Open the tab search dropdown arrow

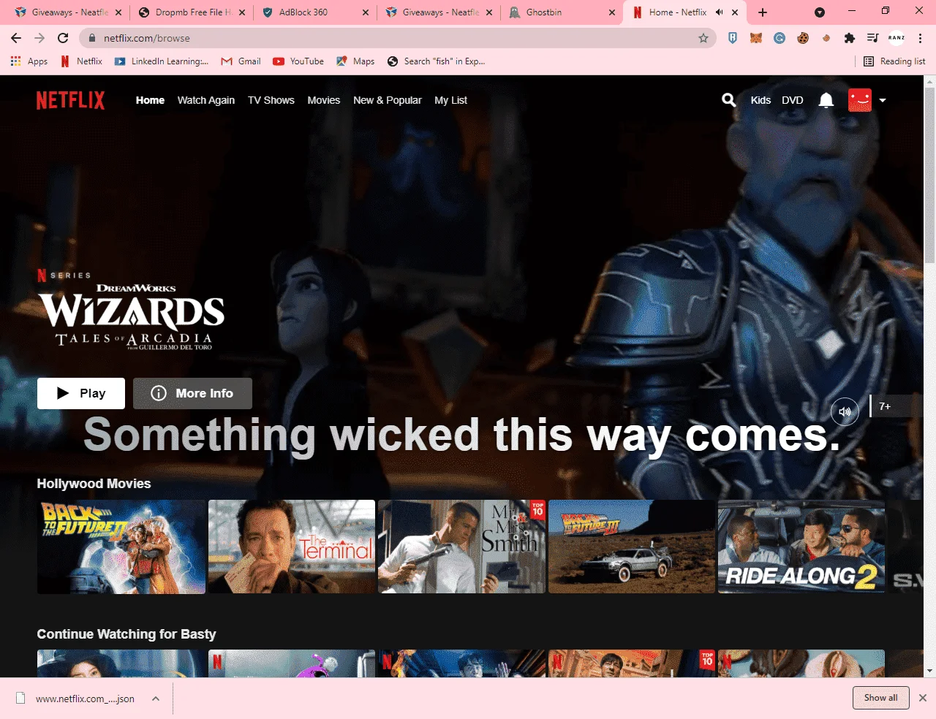coord(820,12)
